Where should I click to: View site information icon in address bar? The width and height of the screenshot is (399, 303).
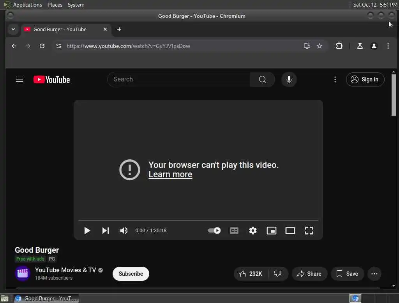[59, 46]
